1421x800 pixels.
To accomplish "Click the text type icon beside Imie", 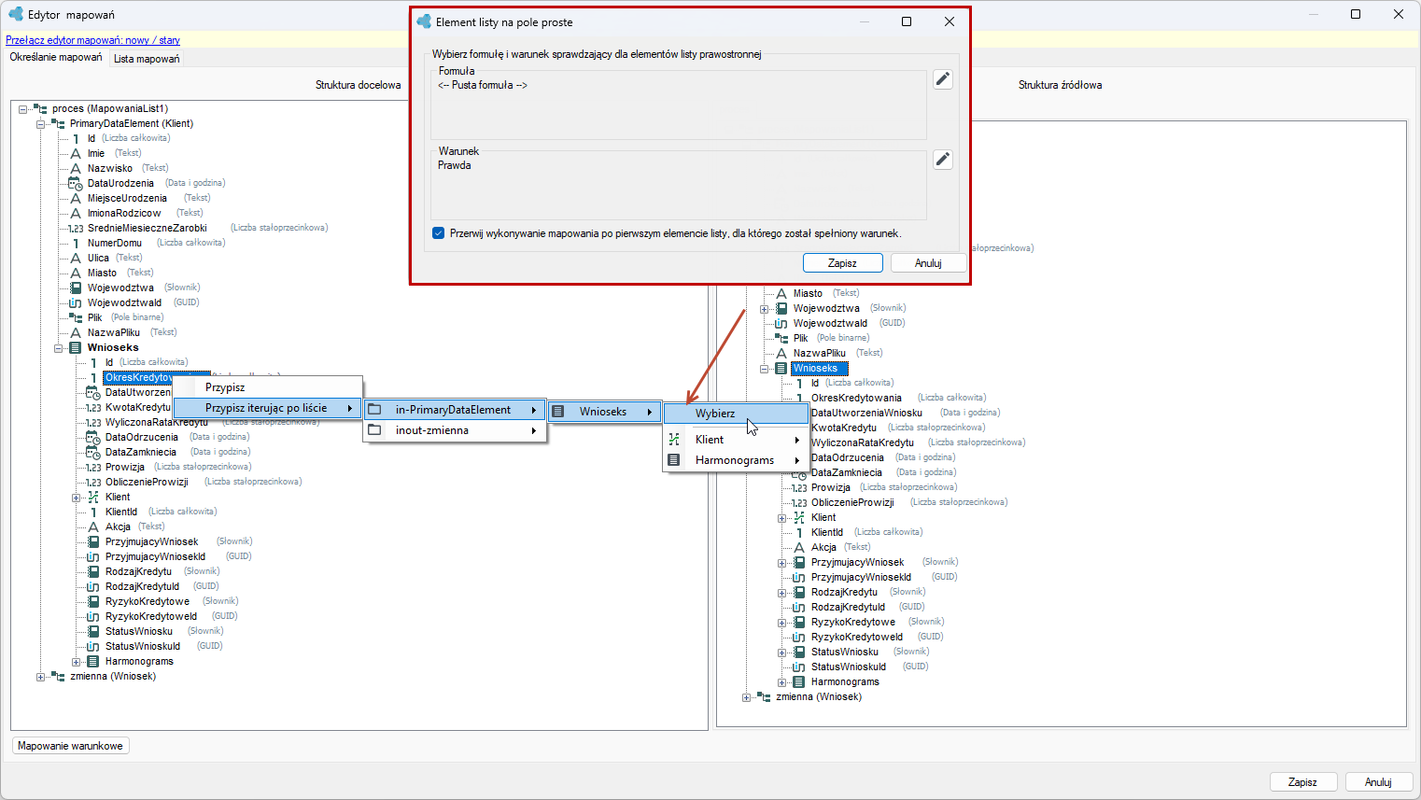I will [76, 153].
